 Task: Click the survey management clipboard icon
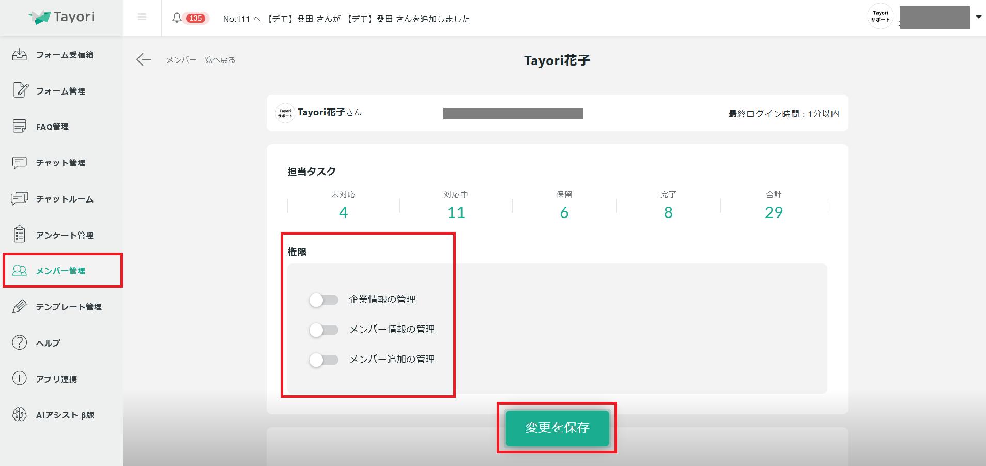(x=20, y=234)
